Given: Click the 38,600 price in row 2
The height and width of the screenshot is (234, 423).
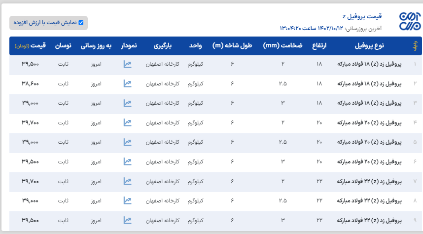Looking at the screenshot, I should tap(31, 84).
